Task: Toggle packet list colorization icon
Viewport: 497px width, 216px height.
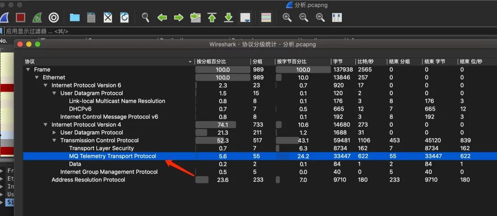Action: [x=266, y=18]
